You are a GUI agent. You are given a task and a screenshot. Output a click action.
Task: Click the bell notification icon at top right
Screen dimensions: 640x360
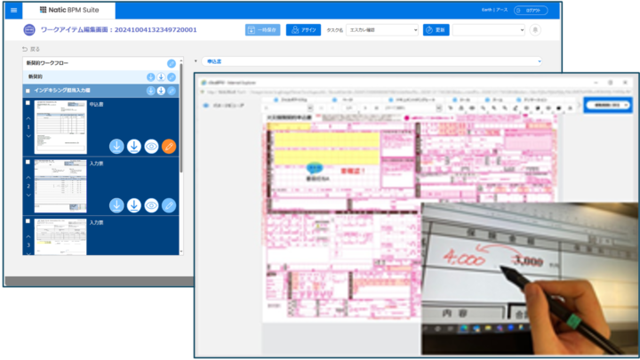pyautogui.click(x=535, y=29)
